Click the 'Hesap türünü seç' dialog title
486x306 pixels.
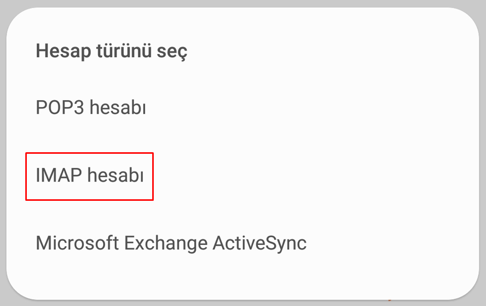[112, 51]
